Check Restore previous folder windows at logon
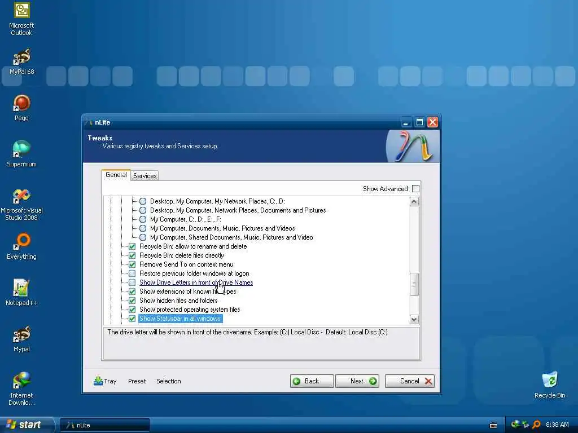This screenshot has width=578, height=433. (132, 273)
